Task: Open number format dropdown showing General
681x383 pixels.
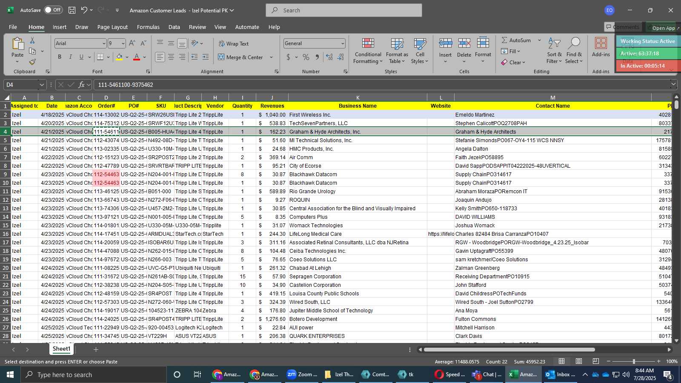Action: pyautogui.click(x=343, y=43)
